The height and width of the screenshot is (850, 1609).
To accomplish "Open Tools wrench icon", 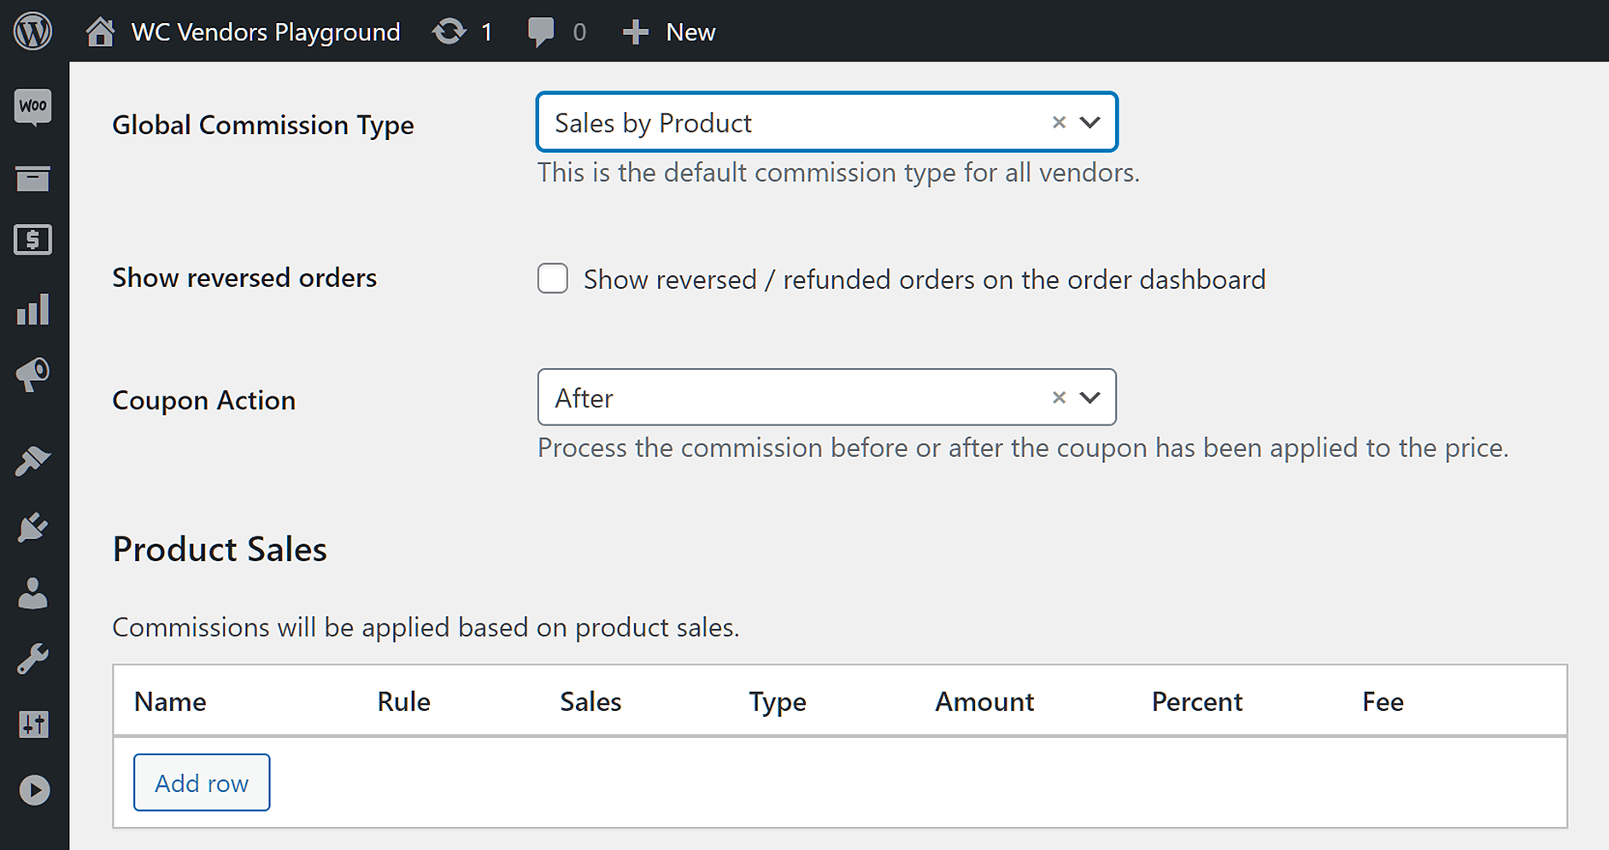I will click(33, 659).
